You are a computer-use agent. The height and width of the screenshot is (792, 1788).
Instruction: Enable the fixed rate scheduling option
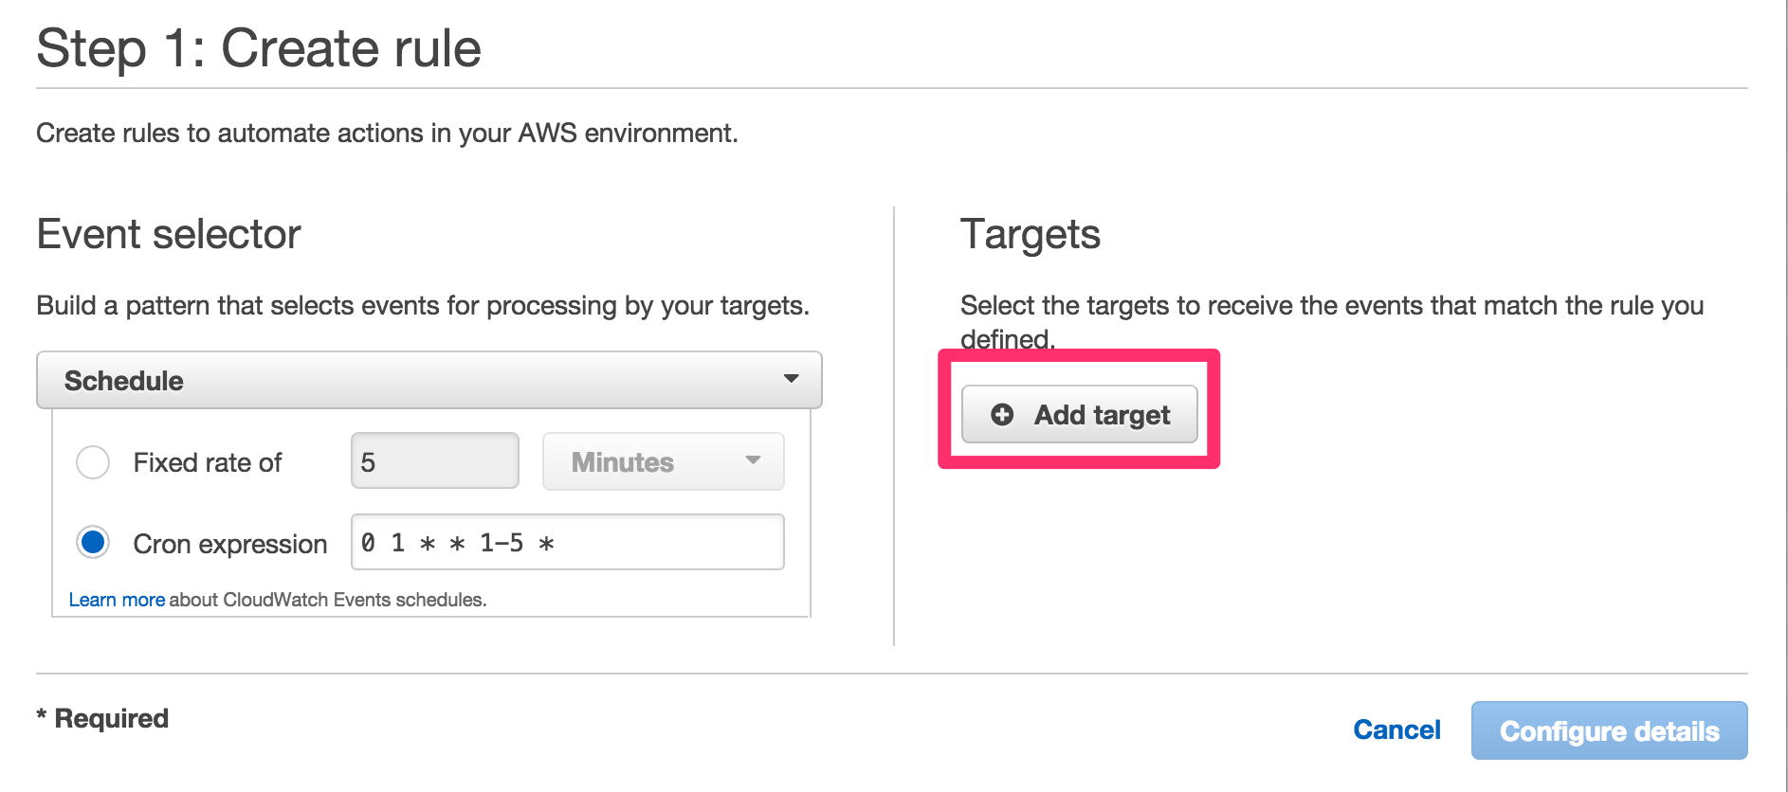[x=92, y=461]
